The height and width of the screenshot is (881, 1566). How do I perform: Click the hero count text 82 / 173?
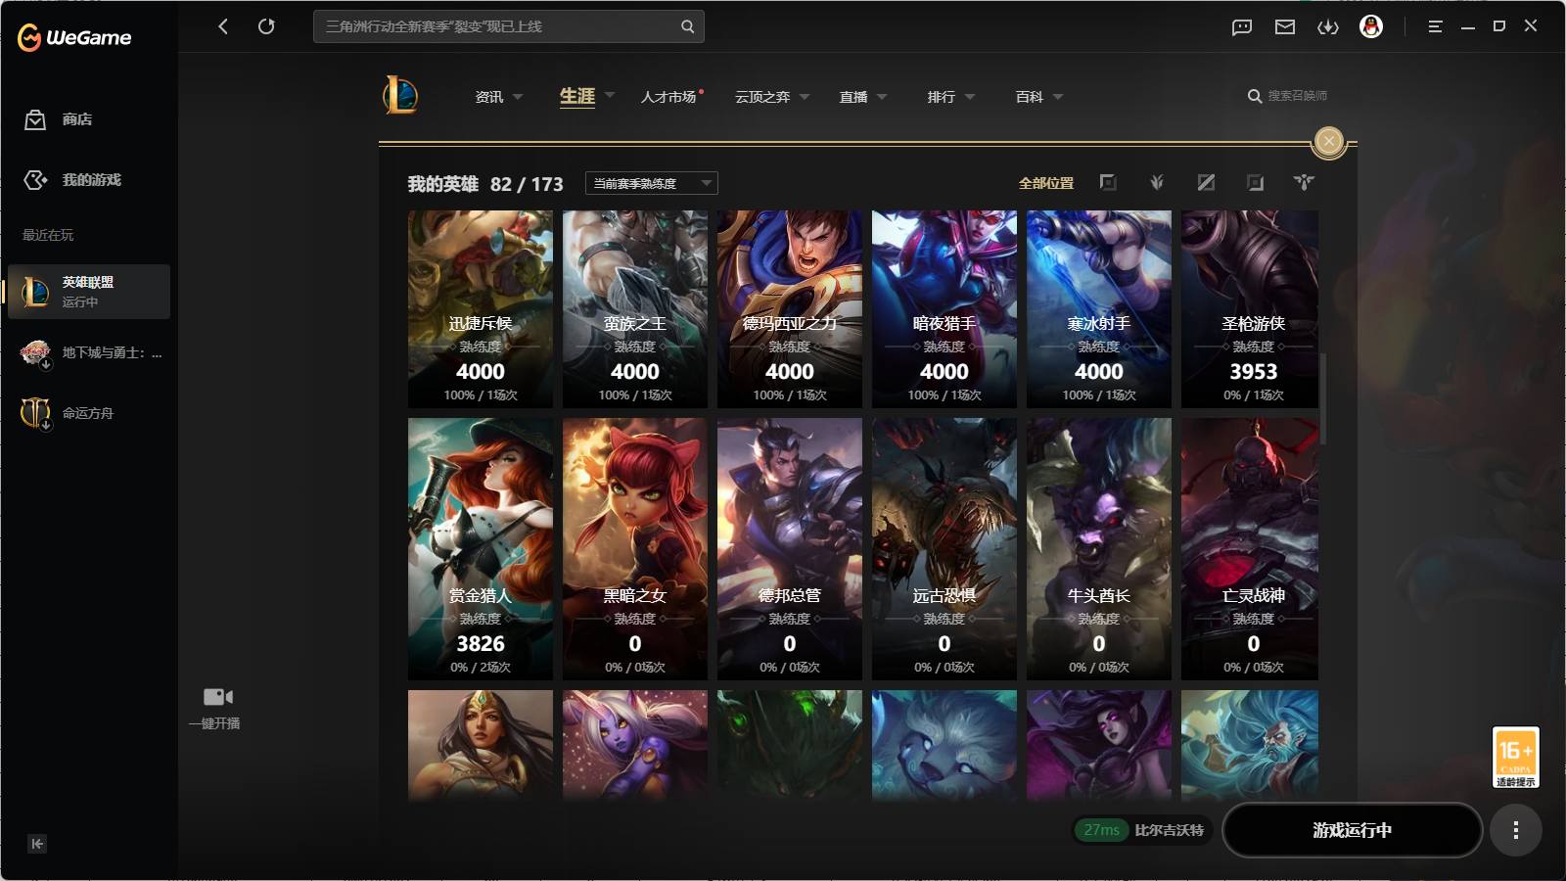tap(527, 184)
